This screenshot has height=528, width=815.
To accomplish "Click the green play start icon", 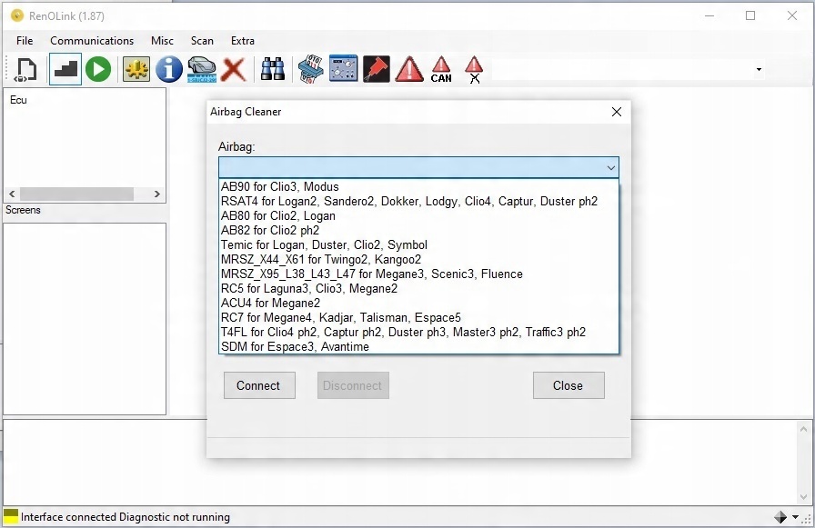I will coord(98,69).
